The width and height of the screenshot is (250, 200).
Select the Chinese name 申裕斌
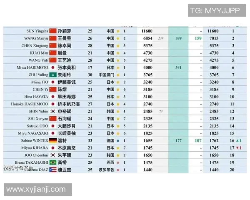click(x=65, y=111)
